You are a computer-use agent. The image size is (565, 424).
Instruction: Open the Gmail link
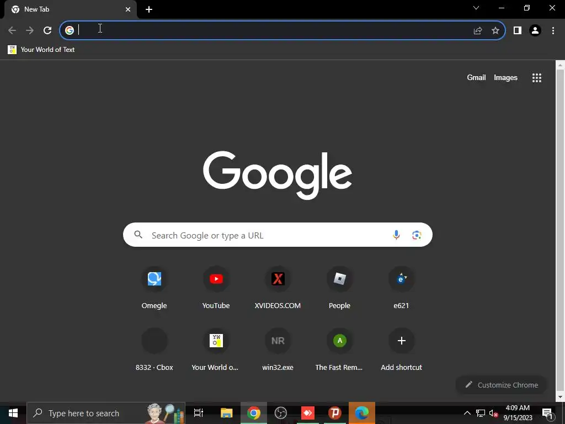pos(476,77)
